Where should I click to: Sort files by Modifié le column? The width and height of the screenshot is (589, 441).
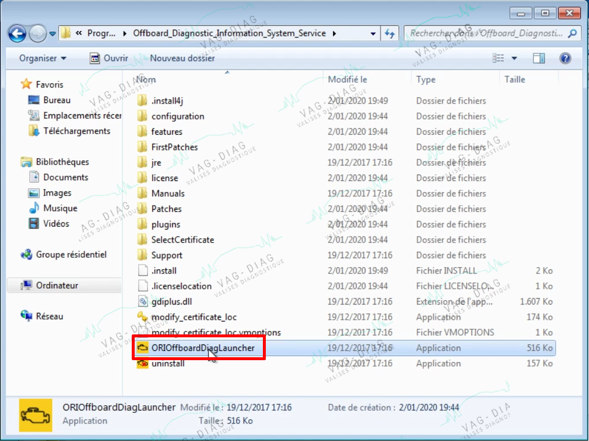tap(347, 80)
